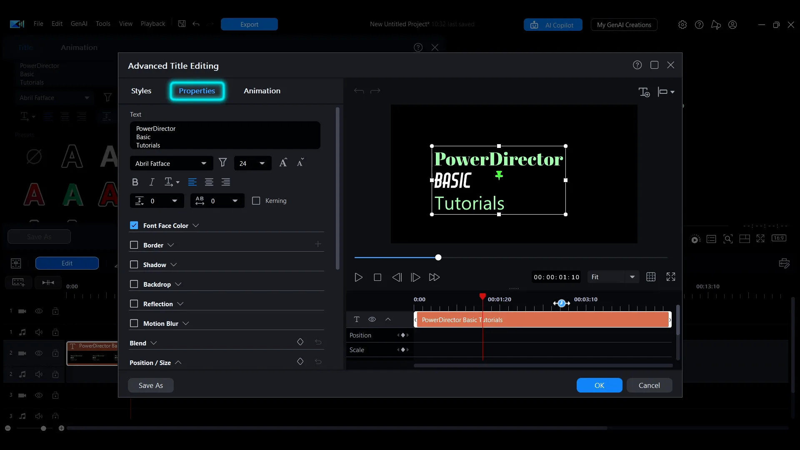Increase font size with large A icon

point(283,163)
